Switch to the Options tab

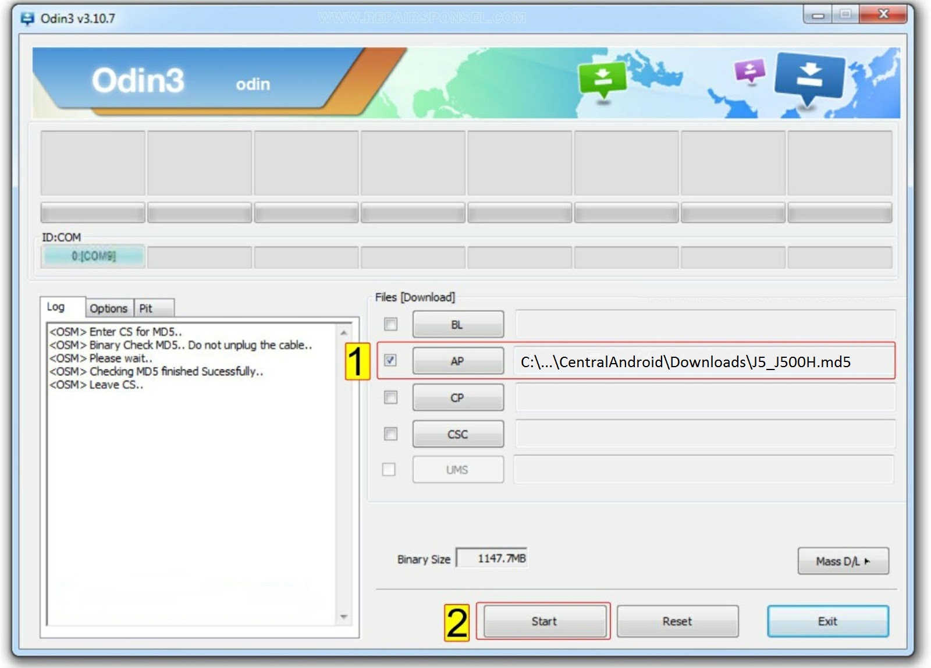[109, 308]
